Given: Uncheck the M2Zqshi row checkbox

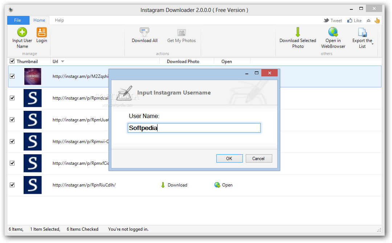Looking at the screenshot, I should (x=12, y=76).
